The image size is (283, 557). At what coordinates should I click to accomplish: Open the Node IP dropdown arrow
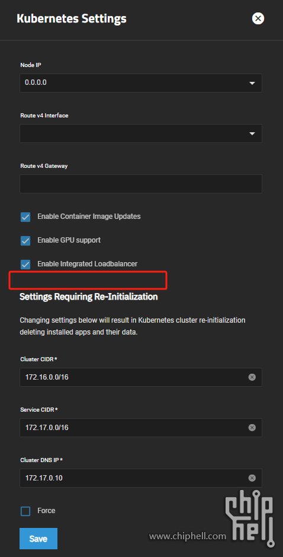click(252, 83)
